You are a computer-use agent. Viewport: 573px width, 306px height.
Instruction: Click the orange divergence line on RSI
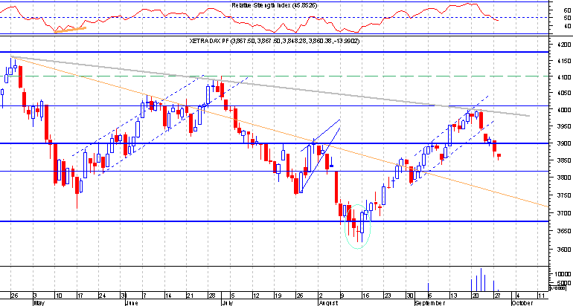[x=70, y=30]
